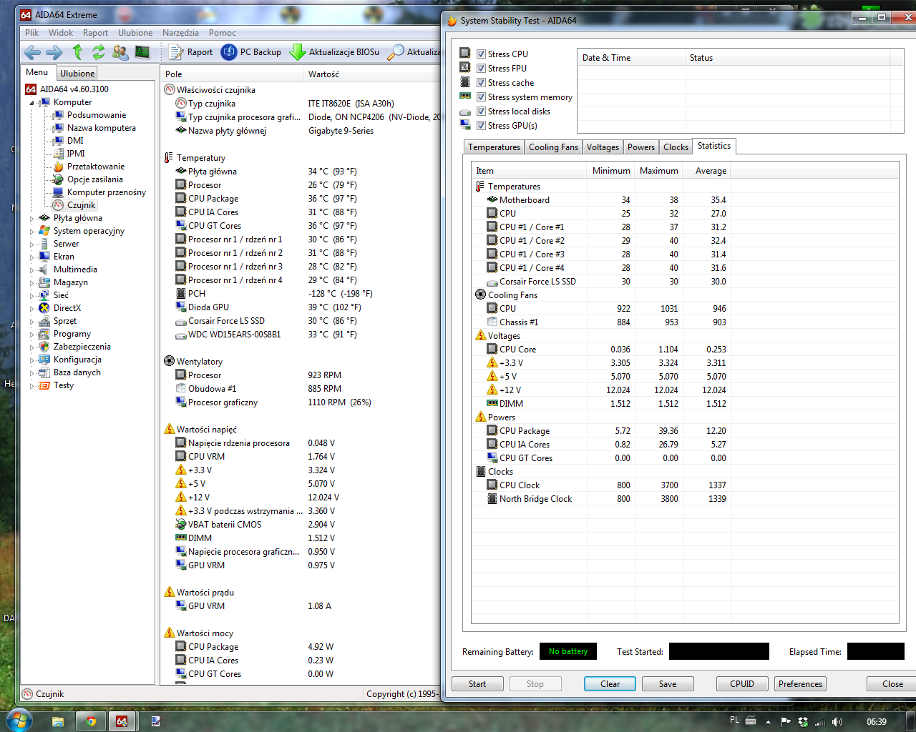916x732 pixels.
Task: Click the Motherboard row icon in Statistics
Action: click(492, 200)
